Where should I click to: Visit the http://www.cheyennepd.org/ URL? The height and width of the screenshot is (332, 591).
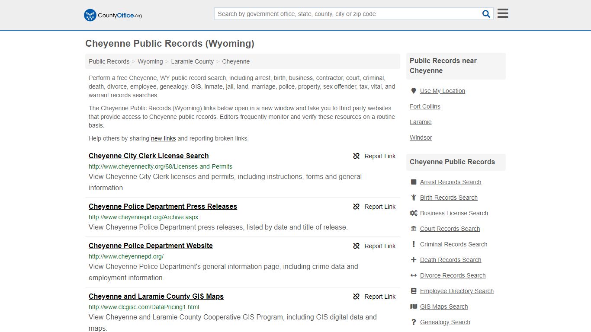click(x=126, y=256)
